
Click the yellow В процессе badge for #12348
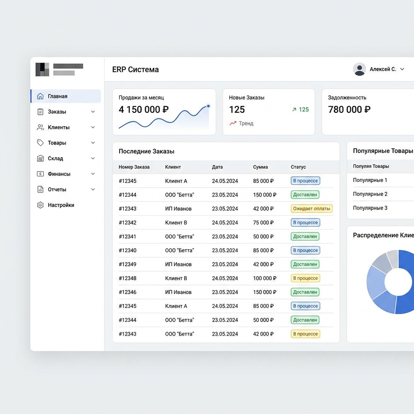306,278
